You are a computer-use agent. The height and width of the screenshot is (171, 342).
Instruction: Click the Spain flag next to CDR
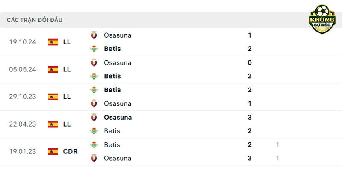[53, 152]
